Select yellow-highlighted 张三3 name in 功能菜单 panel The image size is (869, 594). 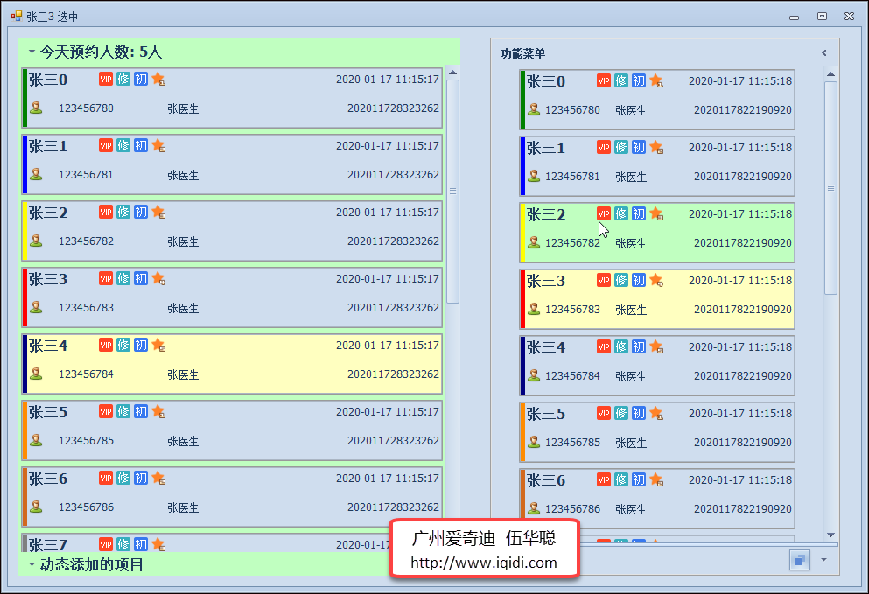click(546, 281)
